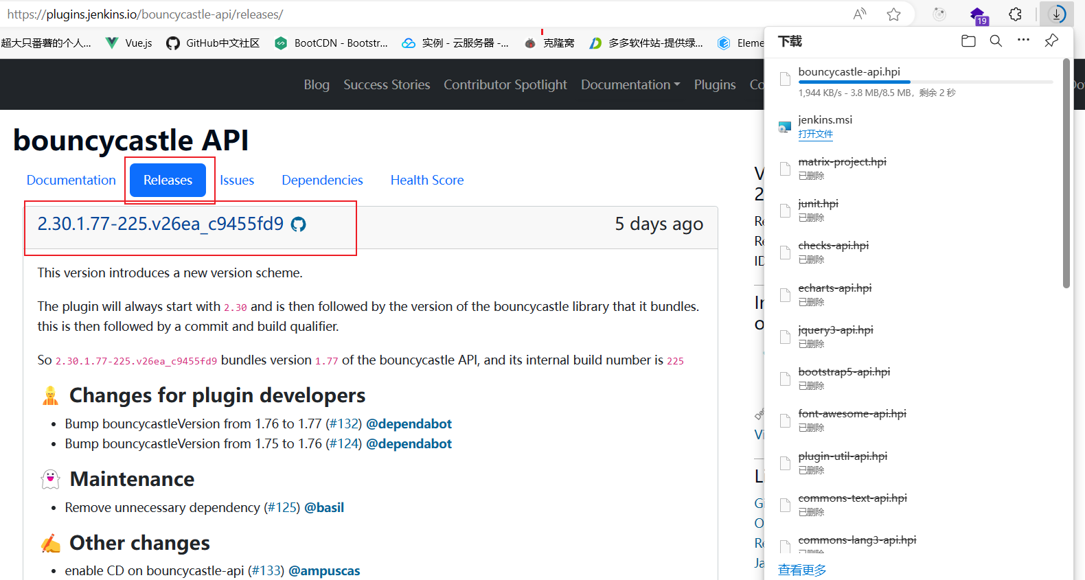Open pull request #124 link
The image size is (1085, 580).
[344, 443]
